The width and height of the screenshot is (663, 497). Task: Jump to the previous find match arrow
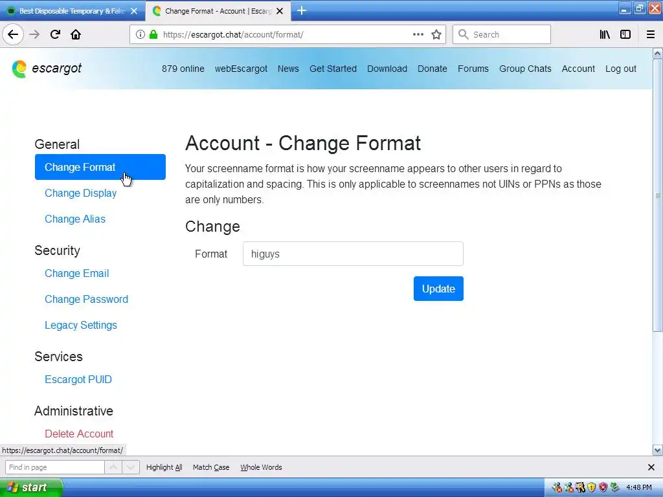pos(113,467)
